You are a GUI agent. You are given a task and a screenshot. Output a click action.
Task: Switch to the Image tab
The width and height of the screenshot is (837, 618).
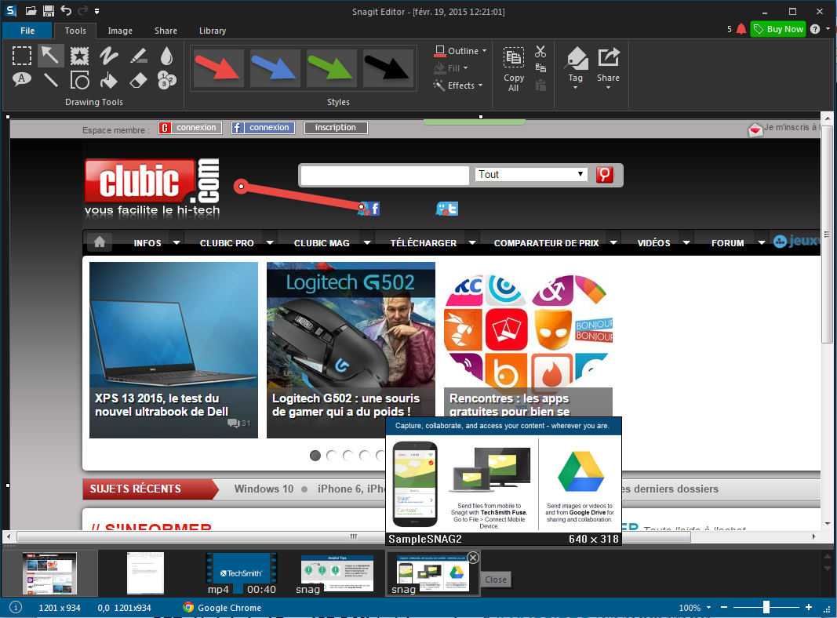[x=120, y=31]
